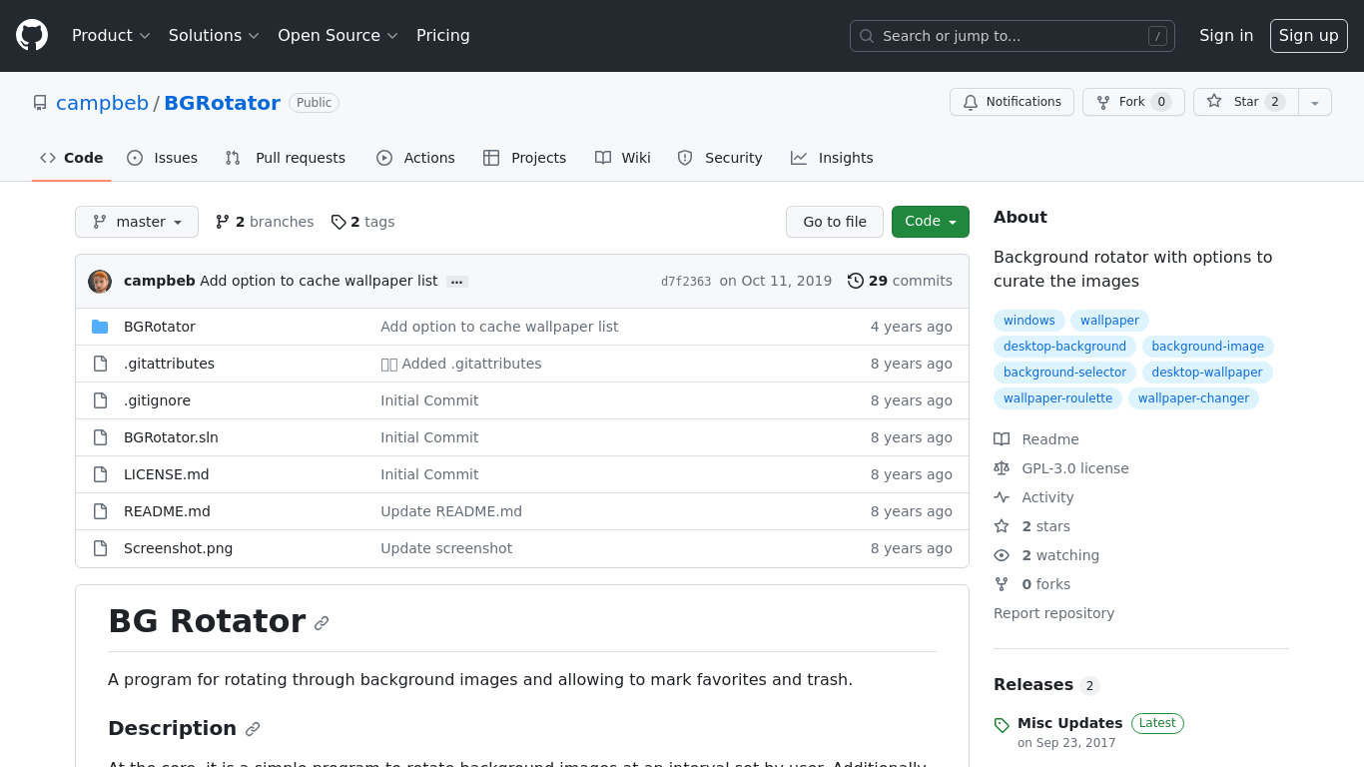Expand the commit message ellipsis button
Viewport: 1364px width, 767px height.
tap(457, 282)
